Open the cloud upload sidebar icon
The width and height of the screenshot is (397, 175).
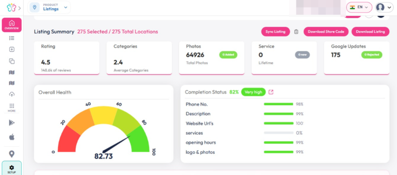click(12, 94)
